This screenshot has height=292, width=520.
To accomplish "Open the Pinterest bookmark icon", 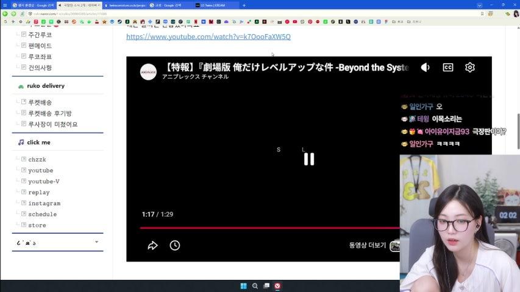I will tap(310, 21).
